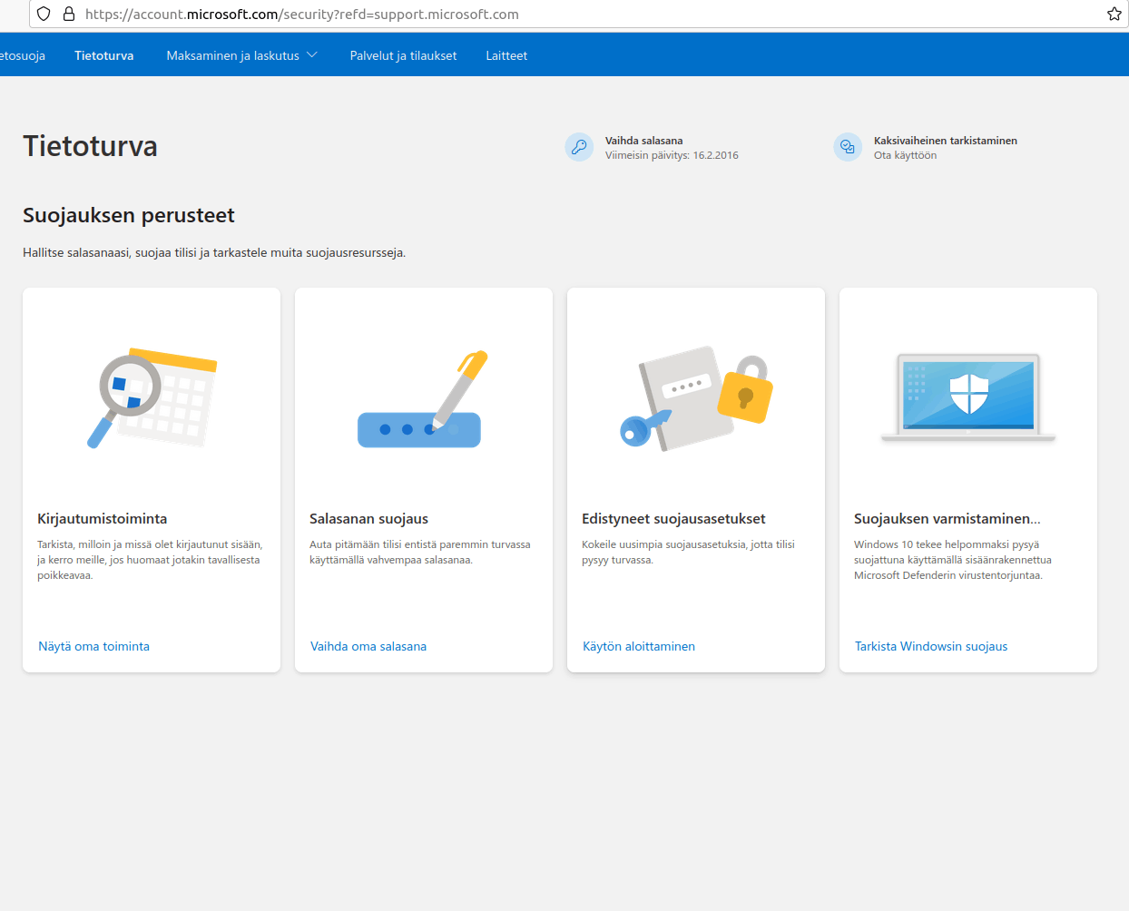Click the Tietoturva page heading
Viewport: 1129px width, 911px height.
[91, 146]
